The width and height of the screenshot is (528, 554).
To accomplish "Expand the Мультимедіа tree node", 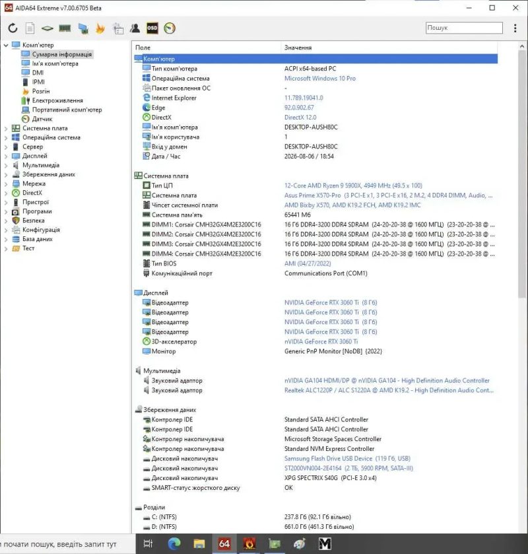I will (x=6, y=165).
